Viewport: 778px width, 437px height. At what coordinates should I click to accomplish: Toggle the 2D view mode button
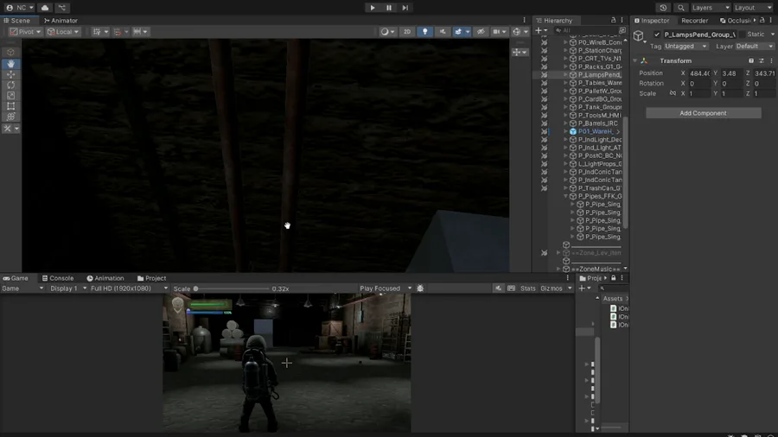(x=407, y=32)
